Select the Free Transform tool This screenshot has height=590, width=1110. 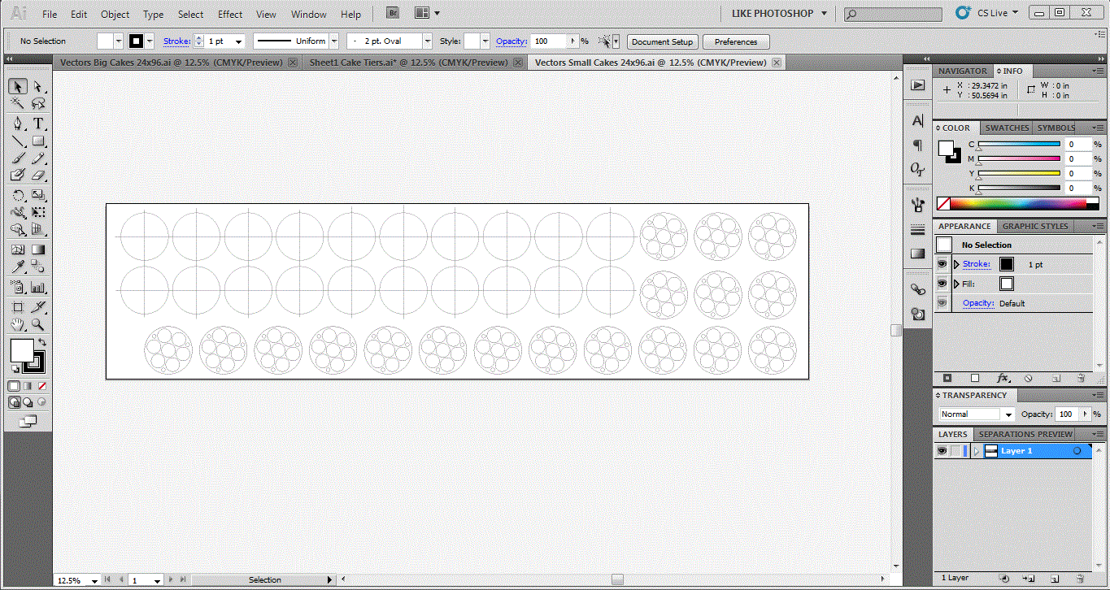point(38,213)
